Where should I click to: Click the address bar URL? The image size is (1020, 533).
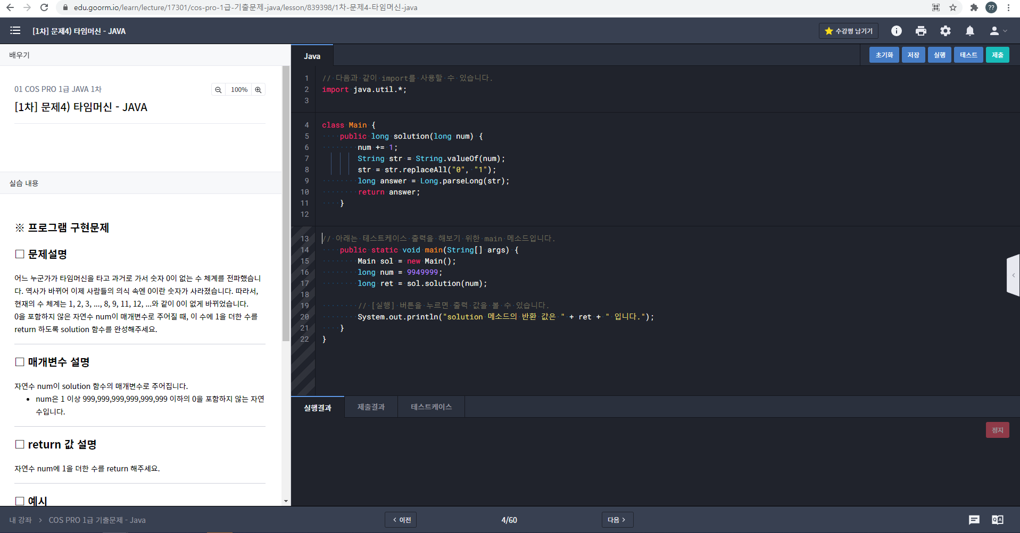(245, 7)
